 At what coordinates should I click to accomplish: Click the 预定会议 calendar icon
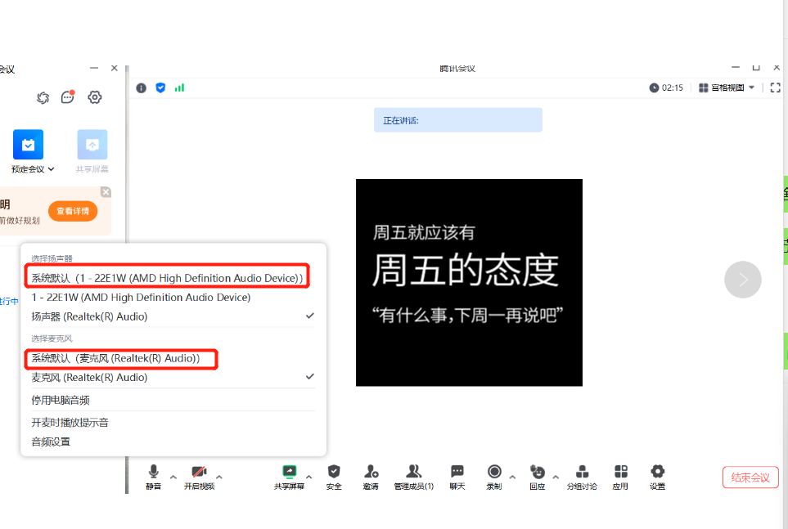28,145
